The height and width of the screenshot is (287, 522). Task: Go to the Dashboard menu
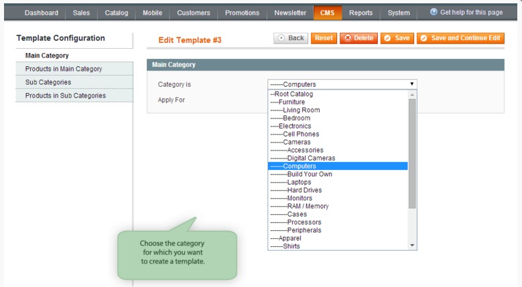tap(41, 13)
